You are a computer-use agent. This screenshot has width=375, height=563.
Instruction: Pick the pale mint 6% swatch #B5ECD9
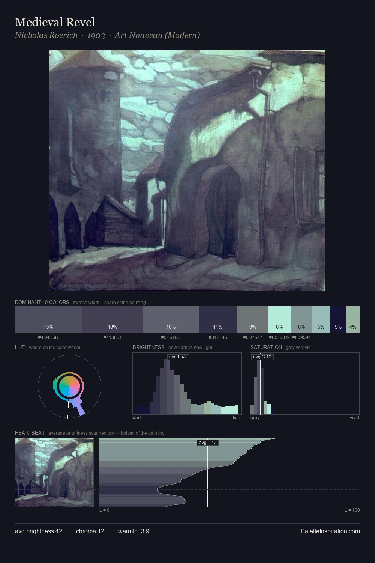click(x=280, y=319)
